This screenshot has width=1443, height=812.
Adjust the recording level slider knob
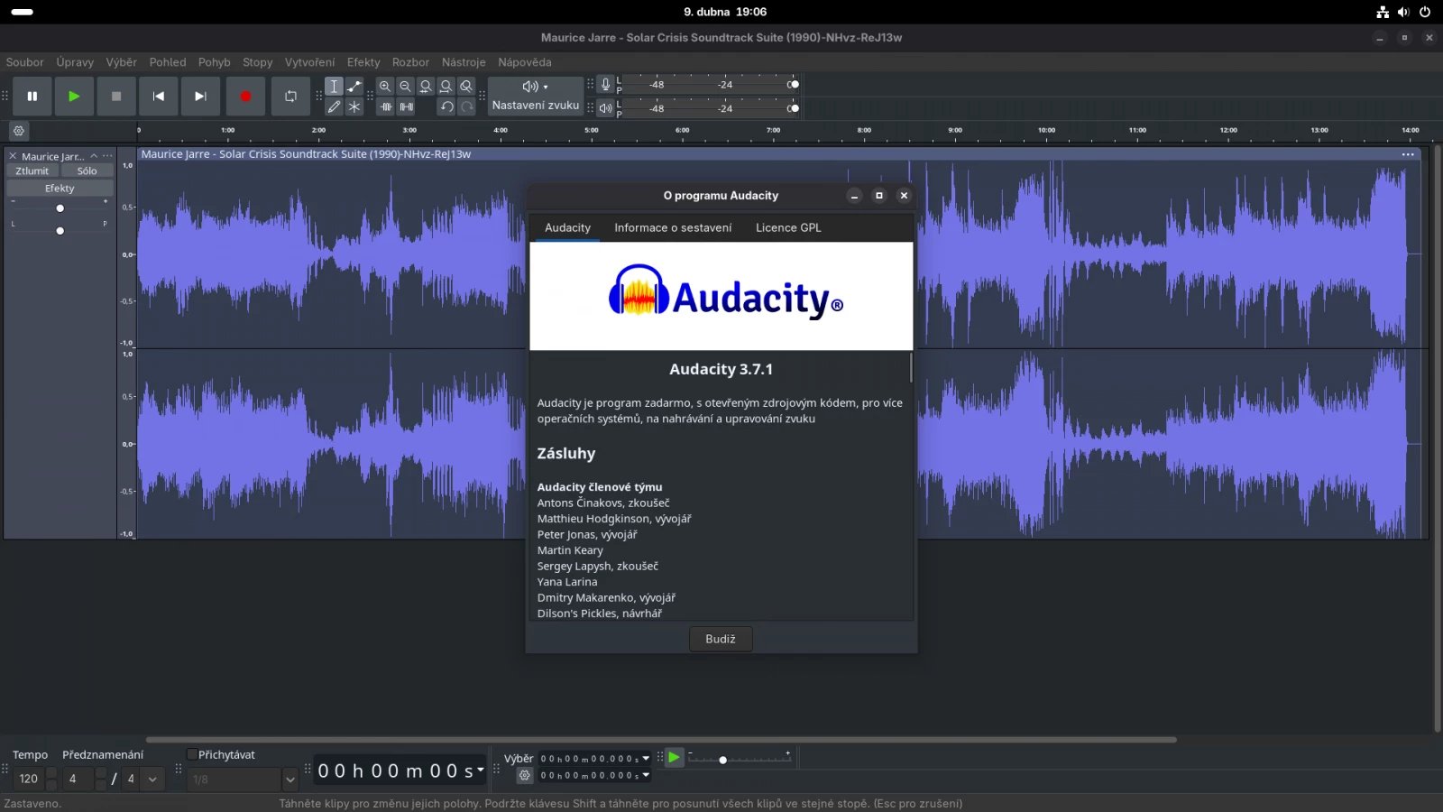(794, 85)
